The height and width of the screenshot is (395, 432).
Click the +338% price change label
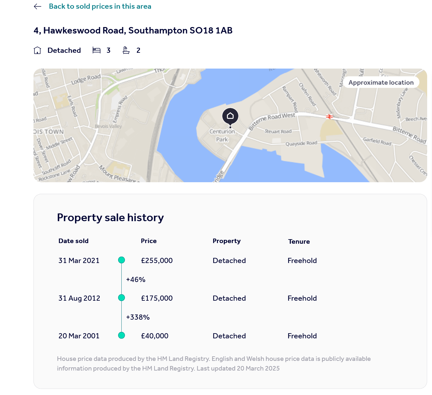(x=138, y=317)
